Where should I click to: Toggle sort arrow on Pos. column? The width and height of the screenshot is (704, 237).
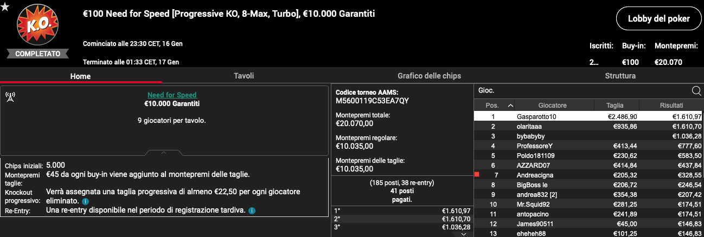(x=510, y=106)
